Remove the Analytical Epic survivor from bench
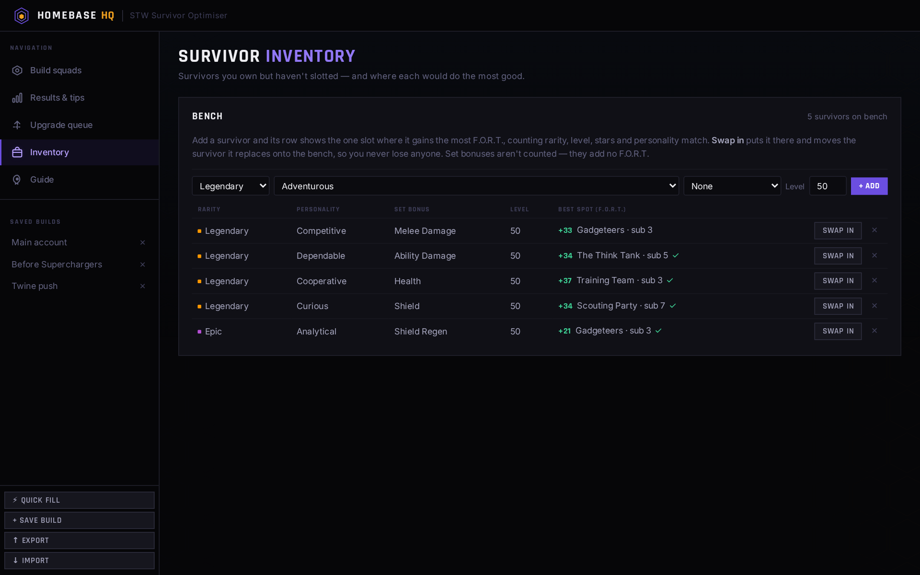The height and width of the screenshot is (575, 920). coord(874,331)
